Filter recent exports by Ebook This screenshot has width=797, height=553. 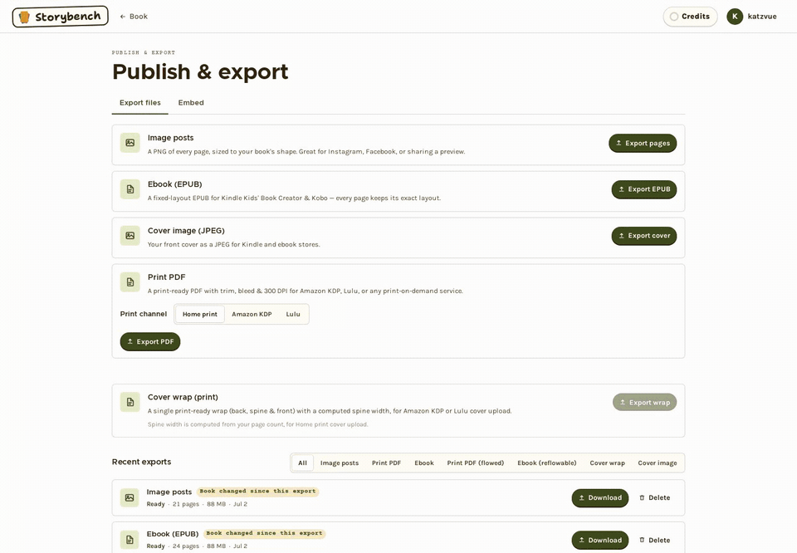[x=424, y=463]
